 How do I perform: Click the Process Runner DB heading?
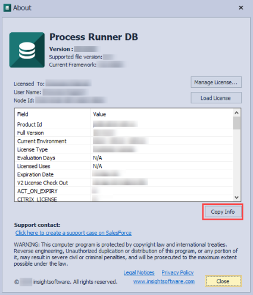coord(93,37)
